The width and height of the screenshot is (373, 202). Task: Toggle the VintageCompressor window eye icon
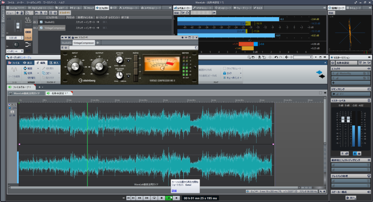(34, 28)
